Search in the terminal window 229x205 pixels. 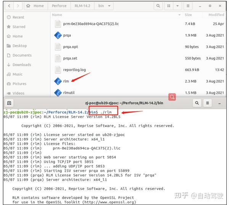tap(197, 103)
